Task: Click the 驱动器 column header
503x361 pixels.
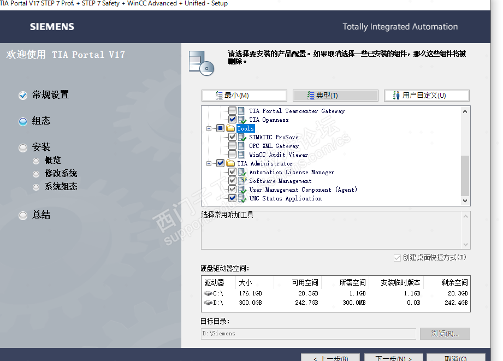Action: (x=219, y=283)
